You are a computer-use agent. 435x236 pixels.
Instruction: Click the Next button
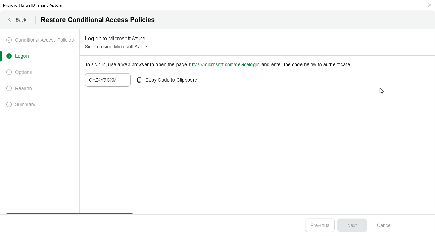pos(352,225)
